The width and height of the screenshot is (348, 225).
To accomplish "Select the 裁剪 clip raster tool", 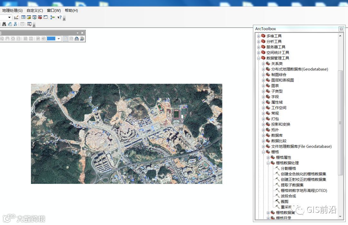I will (284, 202).
